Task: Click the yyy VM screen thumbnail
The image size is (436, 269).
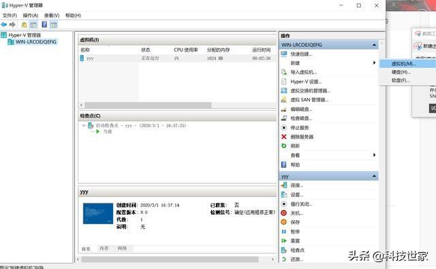Action: 98,213
